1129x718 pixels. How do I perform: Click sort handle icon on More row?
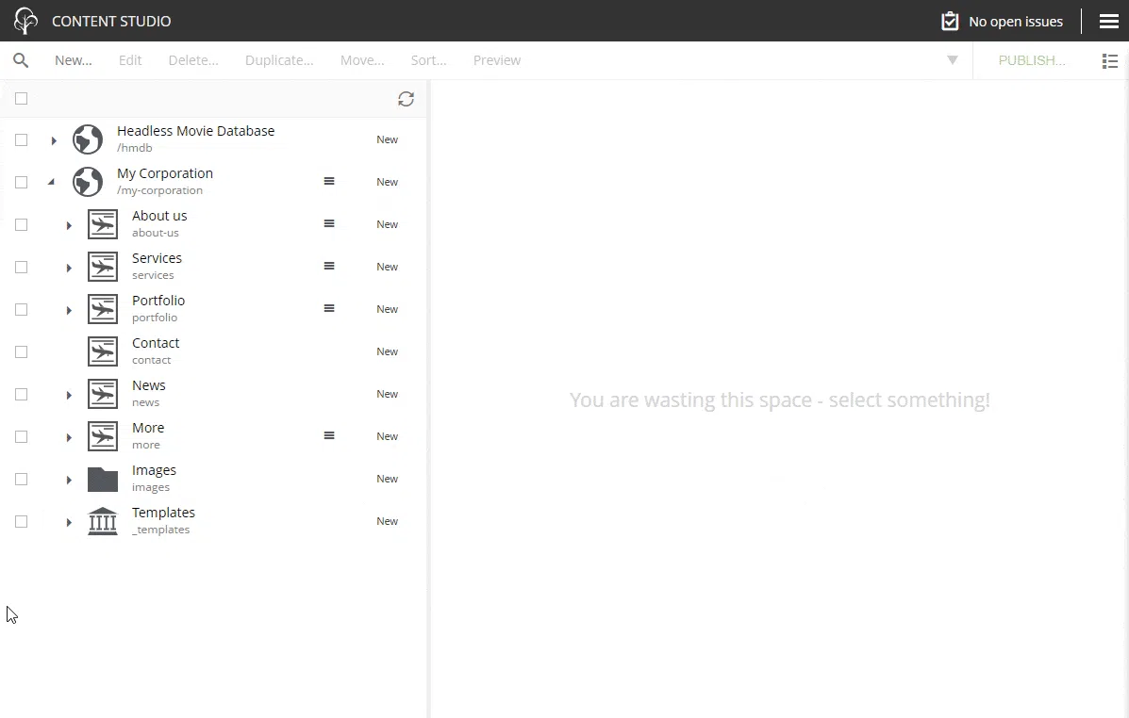[x=329, y=436]
